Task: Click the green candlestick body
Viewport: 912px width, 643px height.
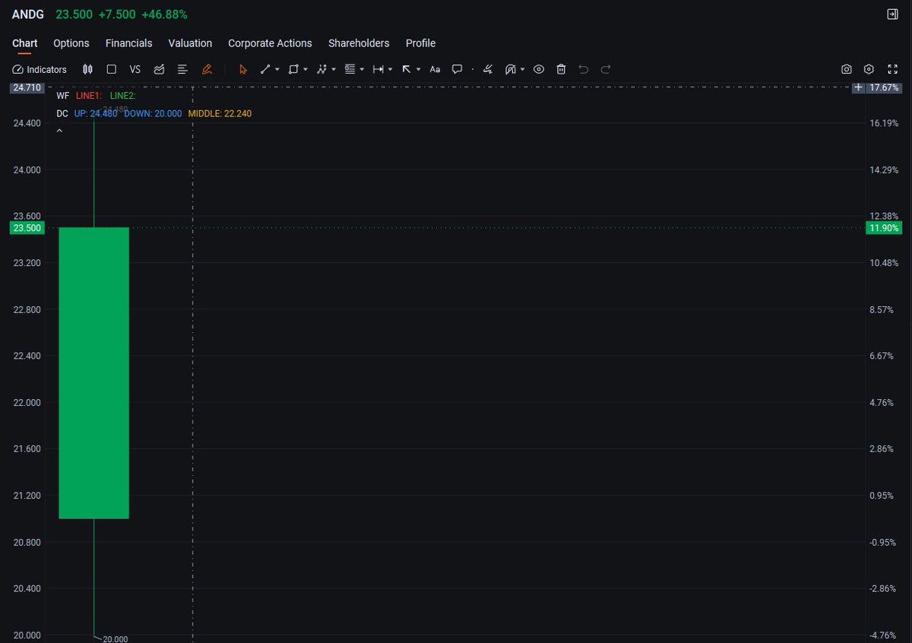Action: tap(94, 372)
